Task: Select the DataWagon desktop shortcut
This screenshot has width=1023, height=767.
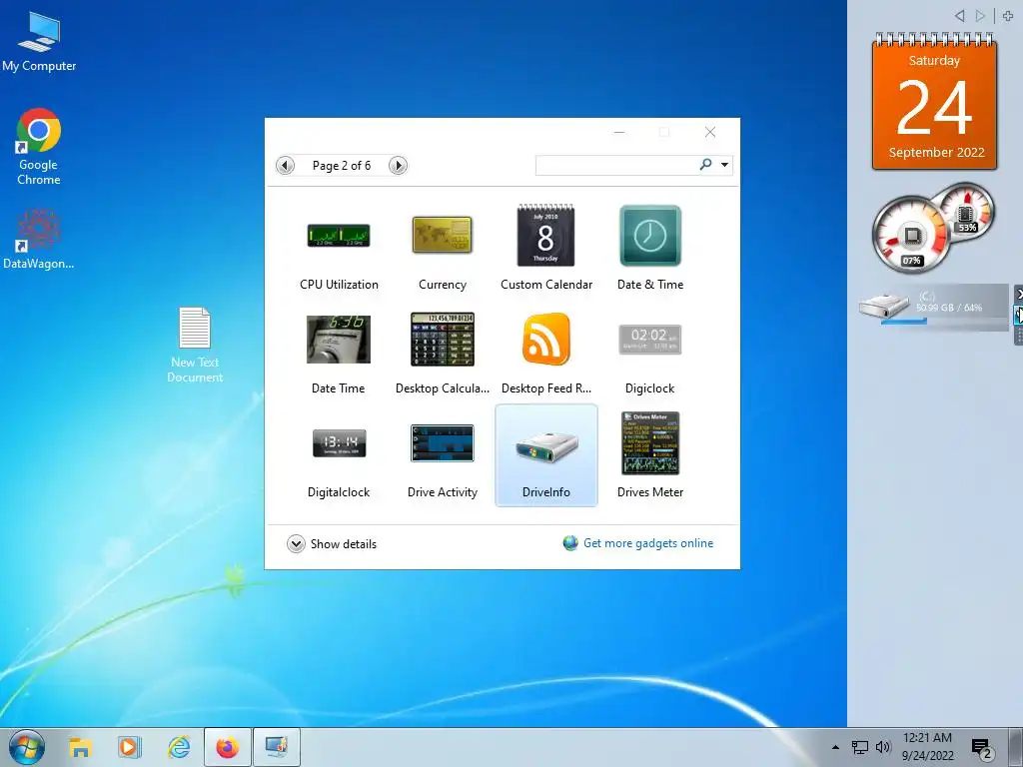Action: 39,239
